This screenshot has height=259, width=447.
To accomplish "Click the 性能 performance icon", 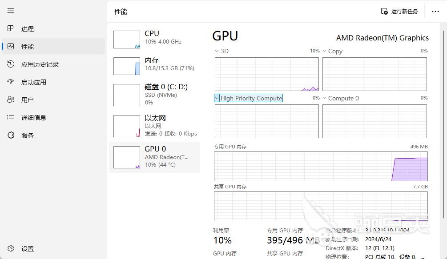I will 11,46.
